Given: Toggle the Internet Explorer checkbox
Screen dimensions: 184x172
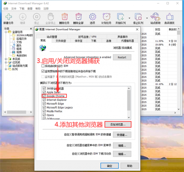Looking at the screenshot, I should coord(44,100).
